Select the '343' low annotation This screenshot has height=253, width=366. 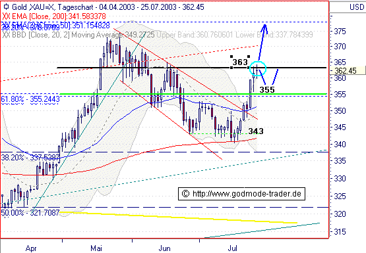pyautogui.click(x=256, y=131)
